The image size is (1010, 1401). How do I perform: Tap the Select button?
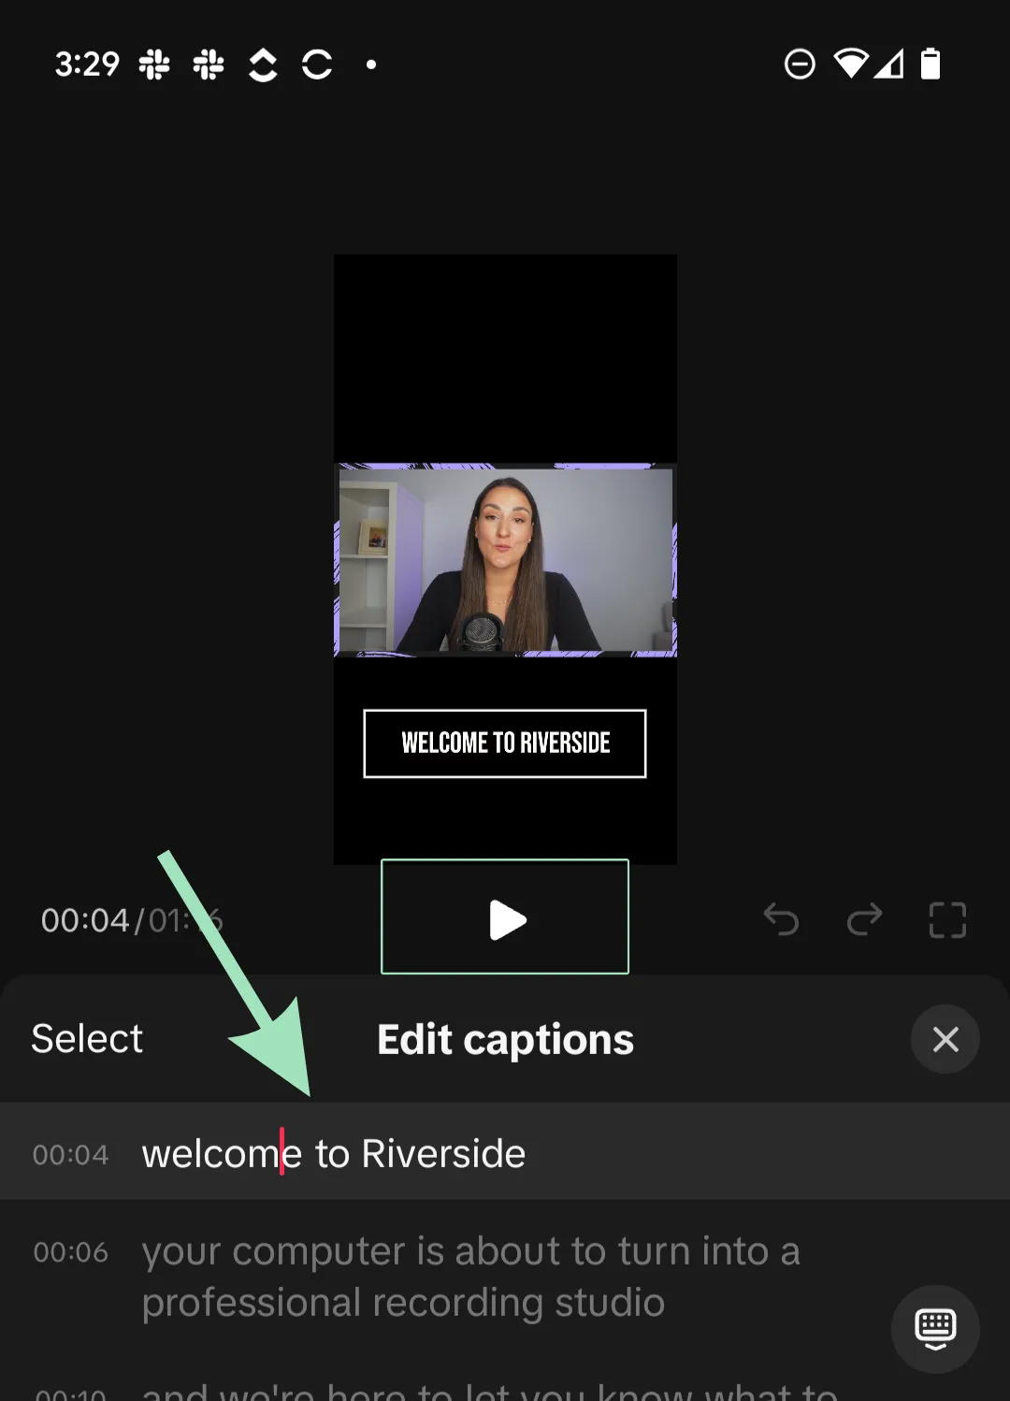(x=87, y=1039)
